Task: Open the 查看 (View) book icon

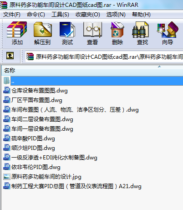Action: tap(92, 34)
